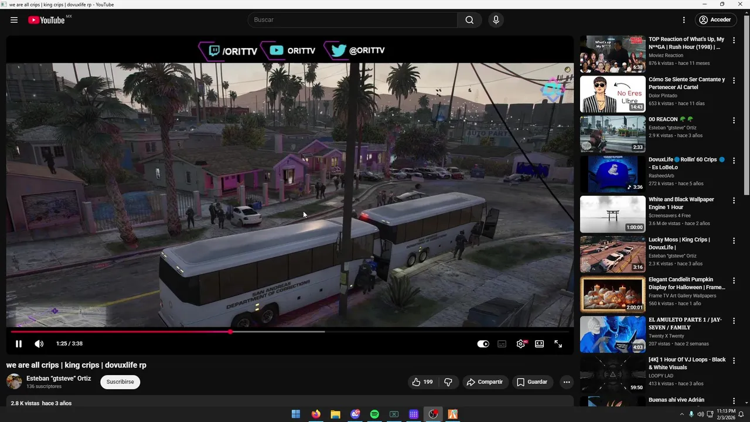Open the 00 REACON video thumbnail

click(612, 134)
